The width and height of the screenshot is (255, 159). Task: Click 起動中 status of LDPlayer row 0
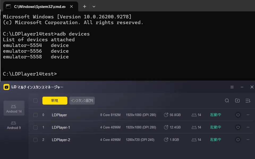click(x=216, y=115)
